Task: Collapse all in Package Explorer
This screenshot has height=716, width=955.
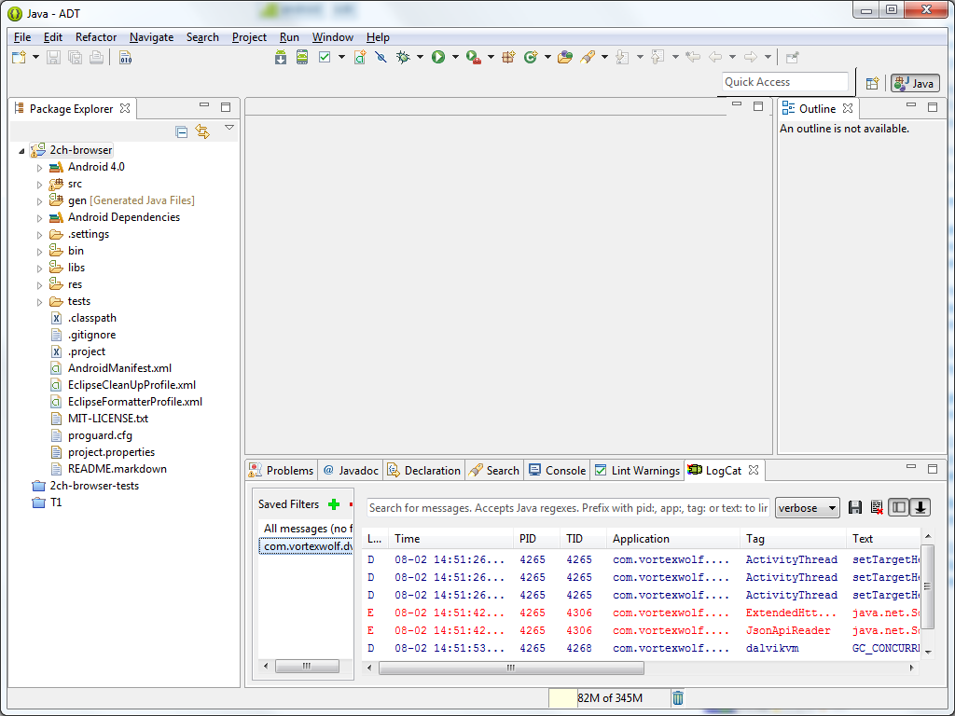Action: click(181, 131)
